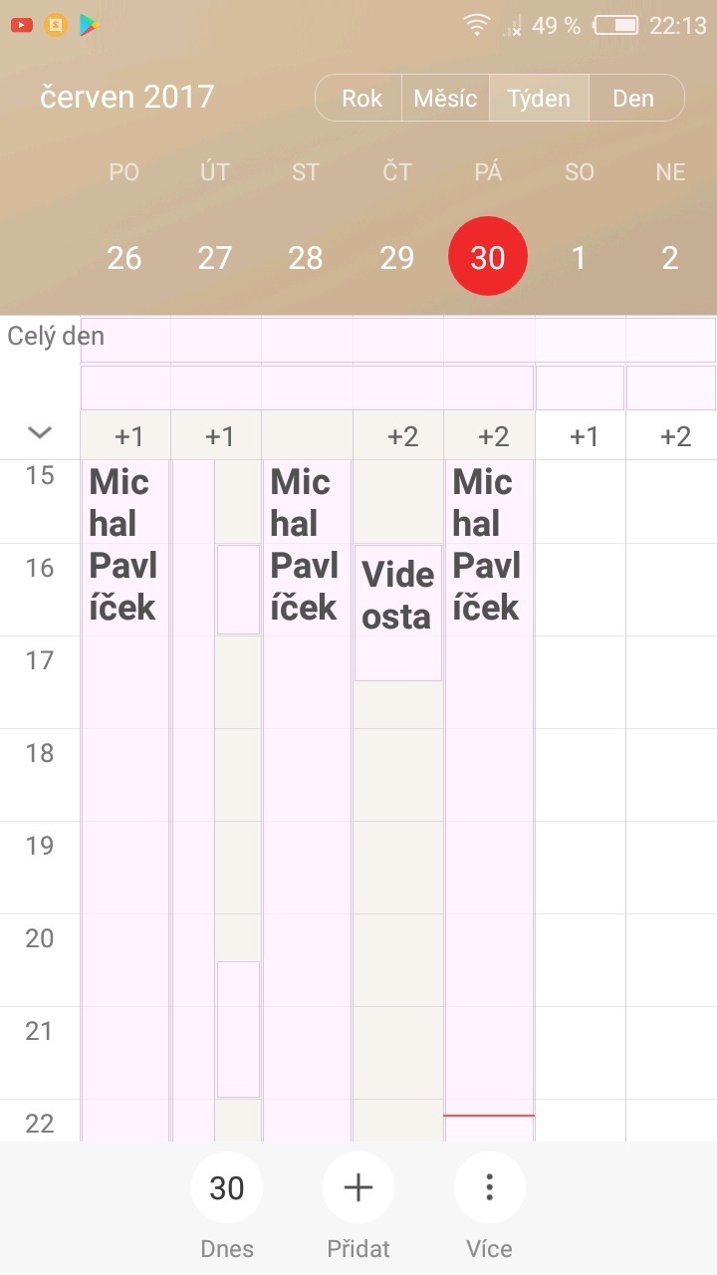Switch to Den view

point(633,99)
